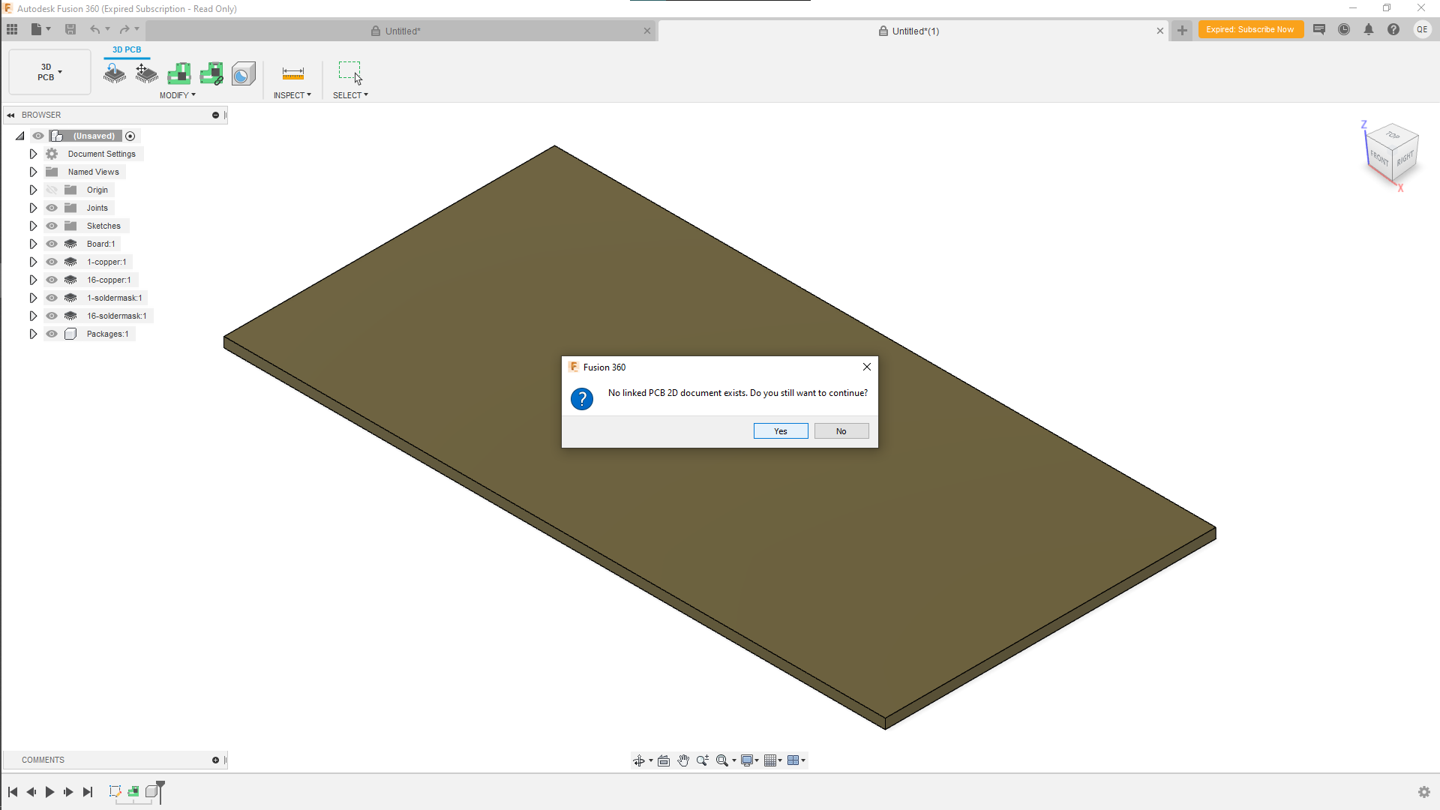
Task: Toggle visibility of Board:1 layer
Action: (52, 243)
